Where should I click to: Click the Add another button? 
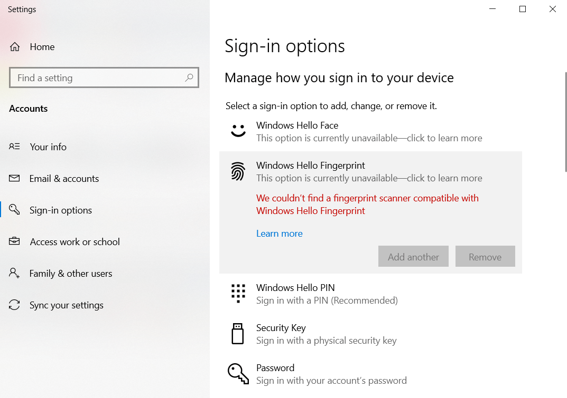click(x=413, y=256)
